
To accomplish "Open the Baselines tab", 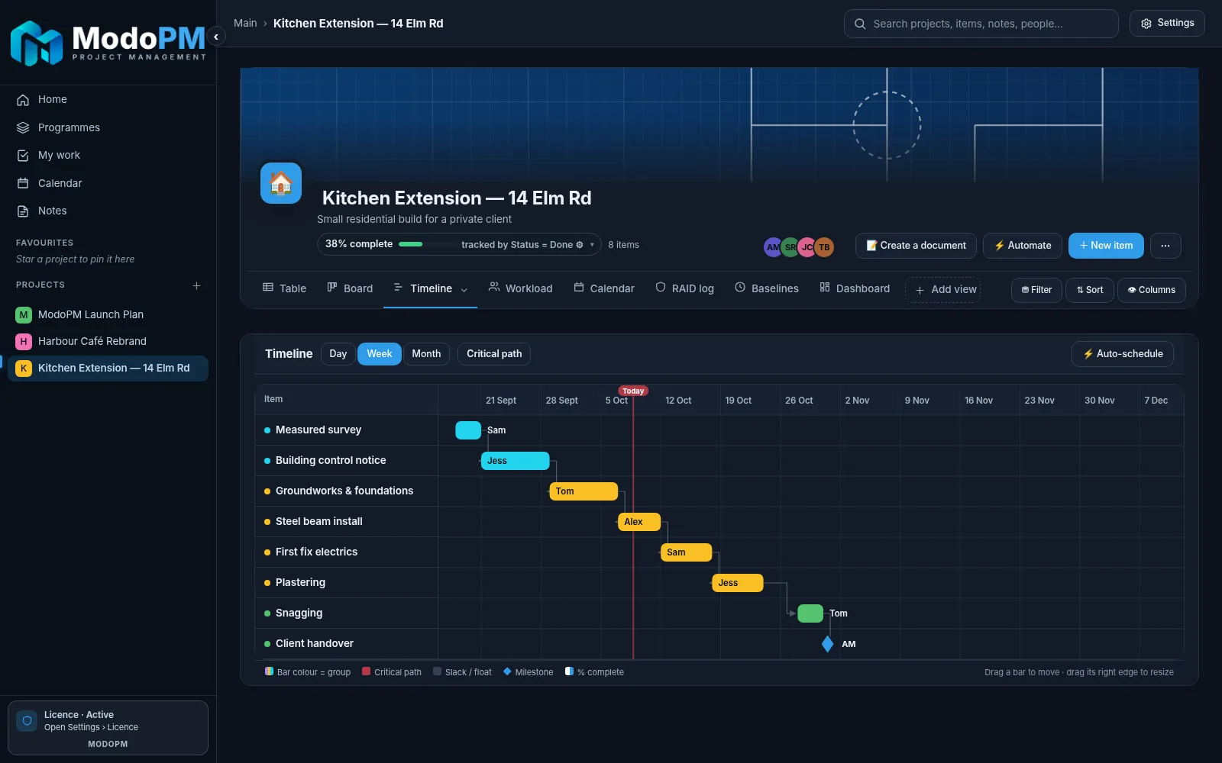I will click(x=767, y=288).
